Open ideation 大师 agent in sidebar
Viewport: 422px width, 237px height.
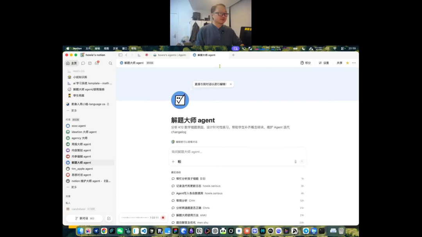90,132
